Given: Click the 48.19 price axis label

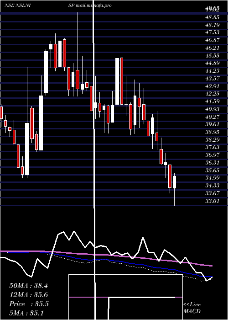Looking at the screenshot, I should [212, 25].
